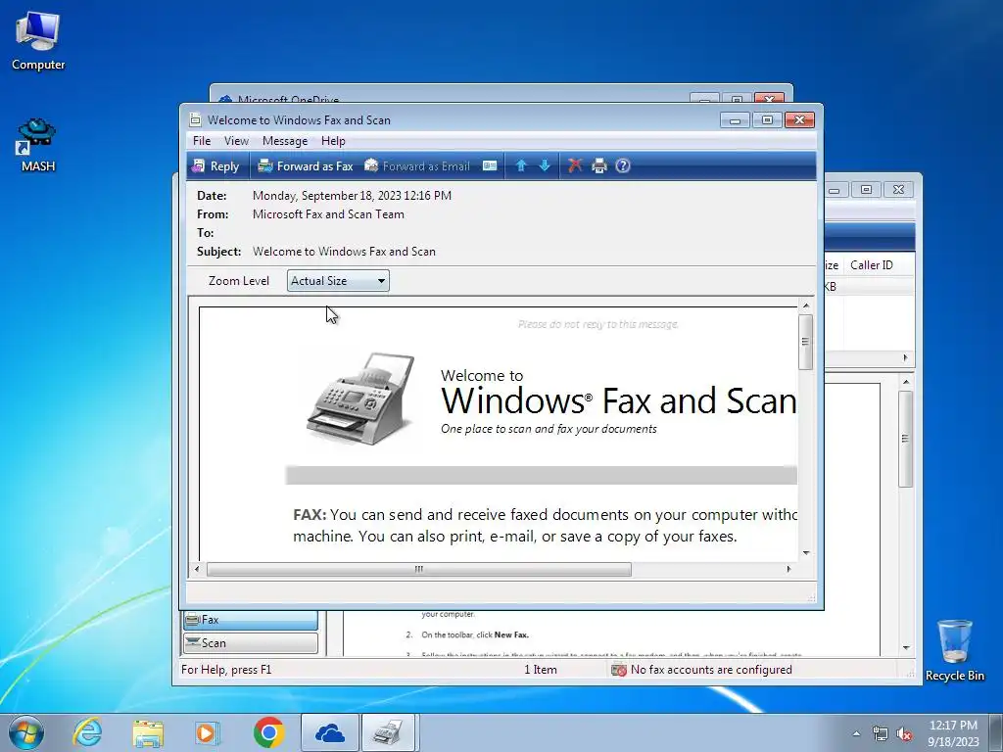This screenshot has height=752, width=1003.
Task: Select the Fax pane button
Action: (251, 620)
